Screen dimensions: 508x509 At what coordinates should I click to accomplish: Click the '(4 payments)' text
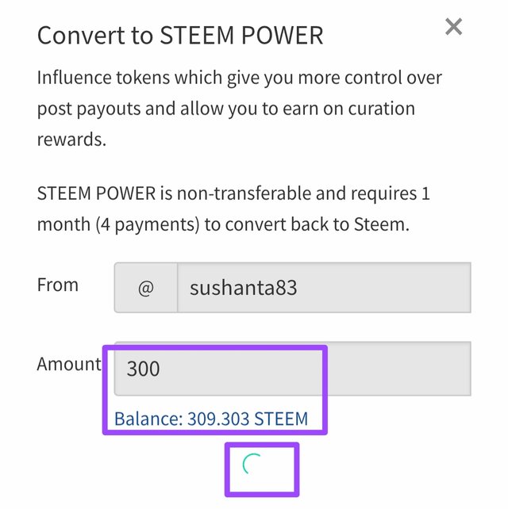(147, 224)
